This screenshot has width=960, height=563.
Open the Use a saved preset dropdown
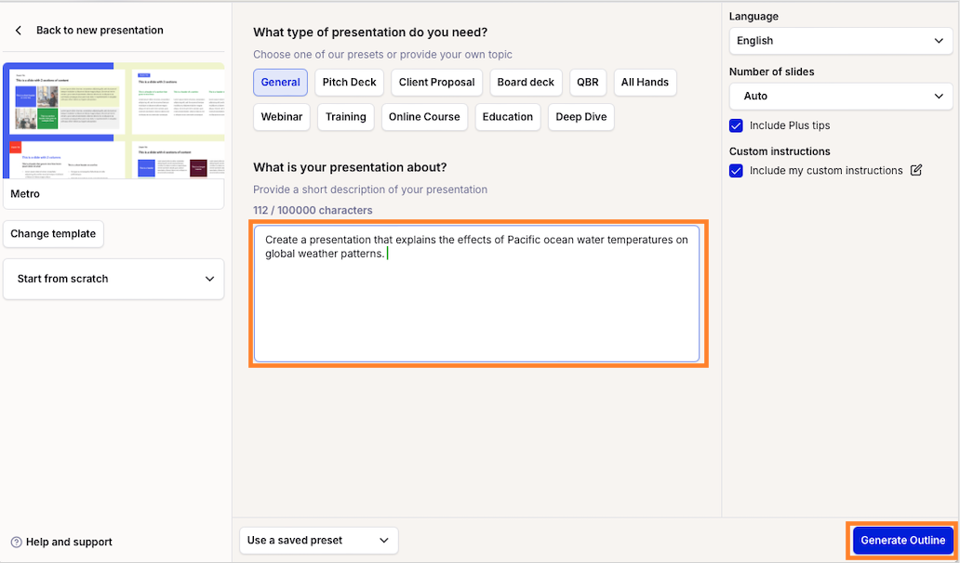click(318, 541)
